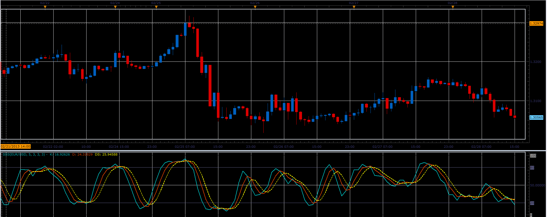Image resolution: width=547 pixels, height=217 pixels.
Task: Click the 02/26 07:00 time axis label
Action: click(284, 147)
